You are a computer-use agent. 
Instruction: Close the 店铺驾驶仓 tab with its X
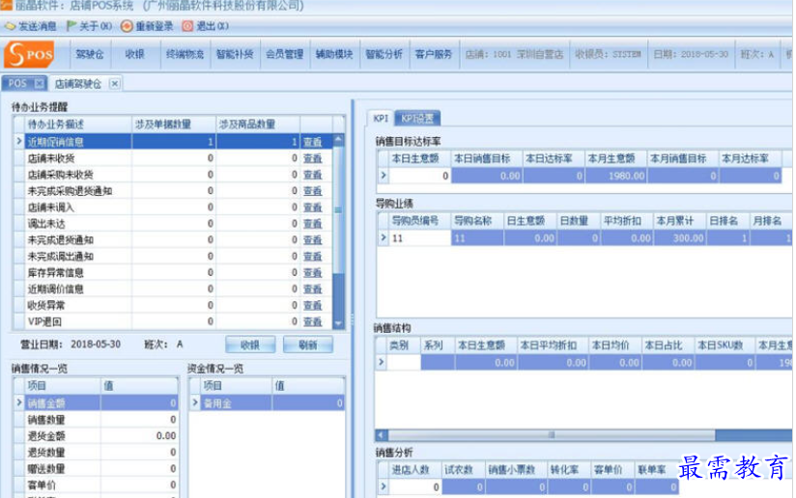tap(115, 83)
